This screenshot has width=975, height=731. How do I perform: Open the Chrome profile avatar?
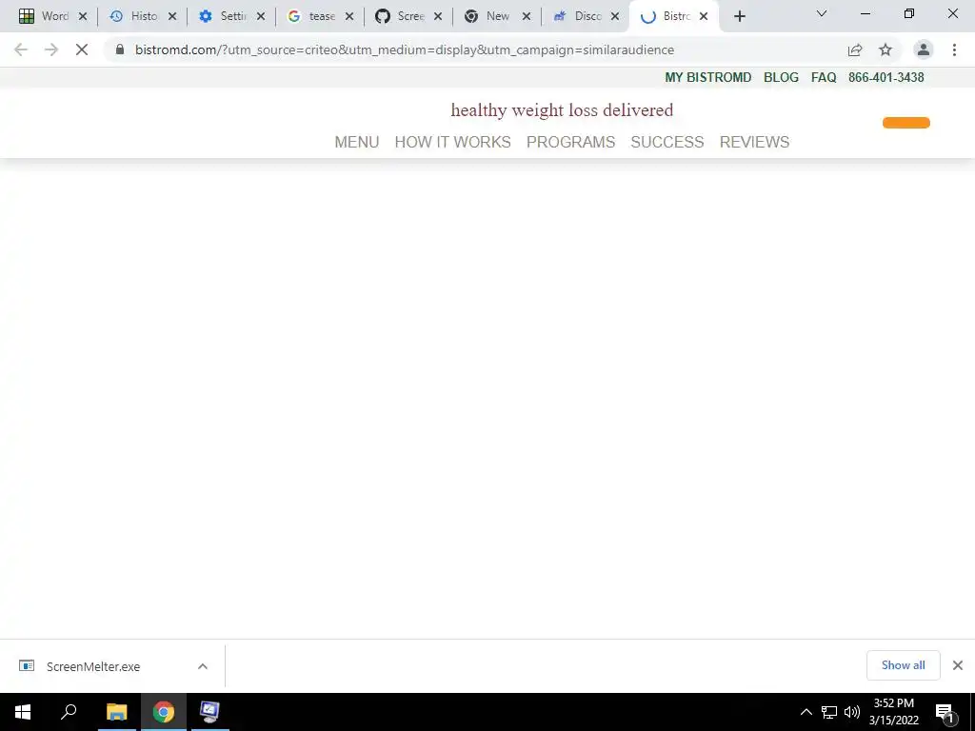(x=924, y=49)
